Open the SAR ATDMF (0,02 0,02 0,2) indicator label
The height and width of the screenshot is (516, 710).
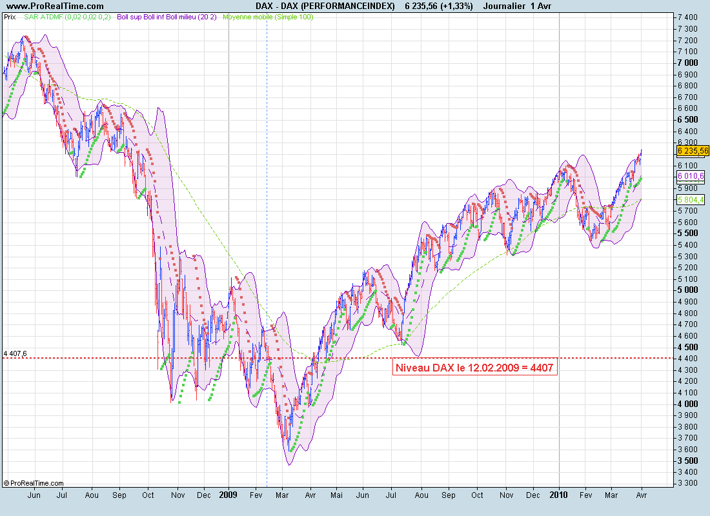coord(67,17)
